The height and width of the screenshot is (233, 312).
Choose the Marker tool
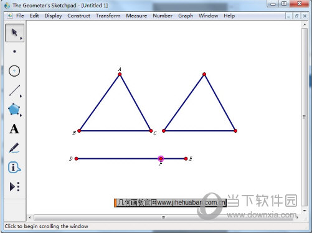pyautogui.click(x=14, y=148)
